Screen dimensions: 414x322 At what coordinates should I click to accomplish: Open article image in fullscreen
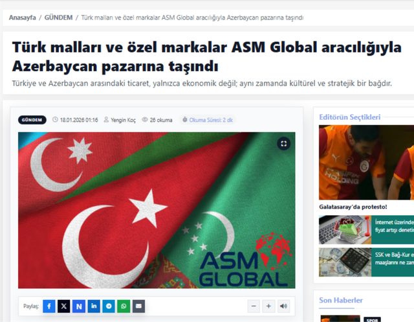[x=284, y=144]
